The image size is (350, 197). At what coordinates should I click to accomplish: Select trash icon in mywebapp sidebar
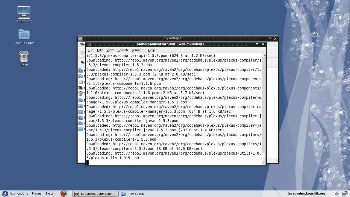[81, 94]
